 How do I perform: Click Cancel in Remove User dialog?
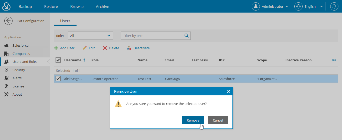[x=218, y=120]
